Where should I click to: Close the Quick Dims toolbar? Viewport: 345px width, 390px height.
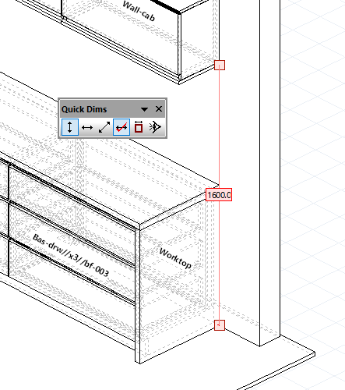159,109
